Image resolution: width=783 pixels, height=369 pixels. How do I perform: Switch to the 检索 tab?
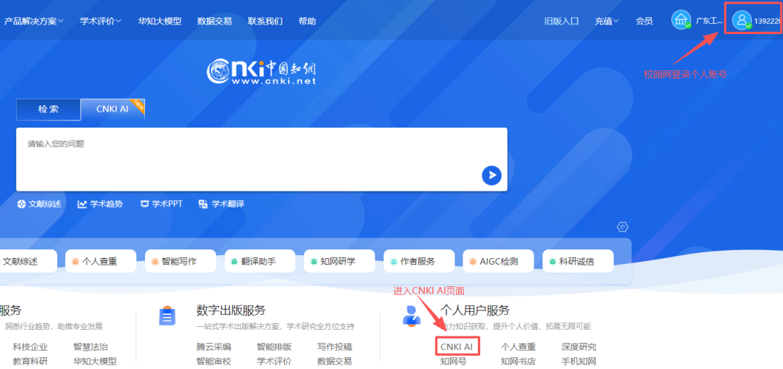pos(49,109)
